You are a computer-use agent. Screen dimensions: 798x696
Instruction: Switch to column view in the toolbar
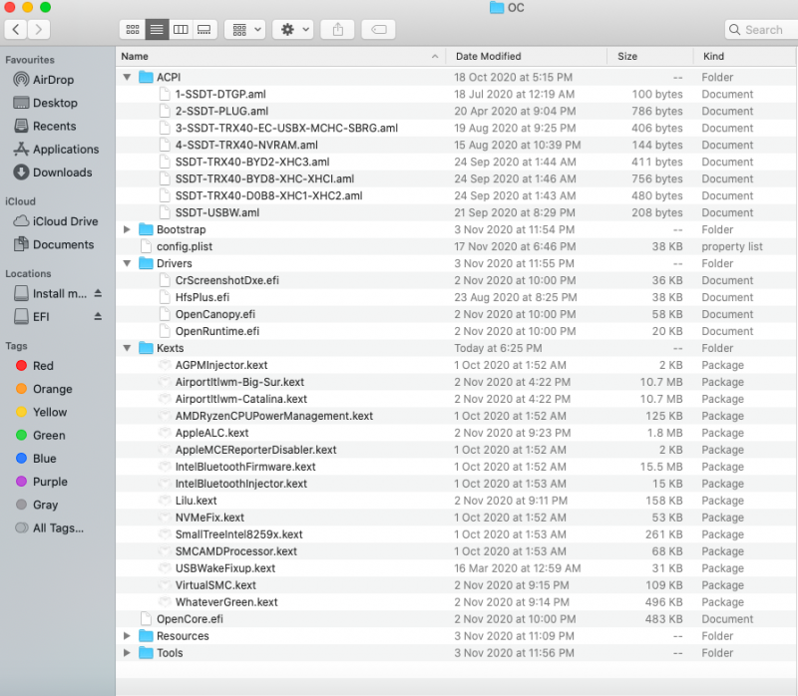[x=181, y=29]
